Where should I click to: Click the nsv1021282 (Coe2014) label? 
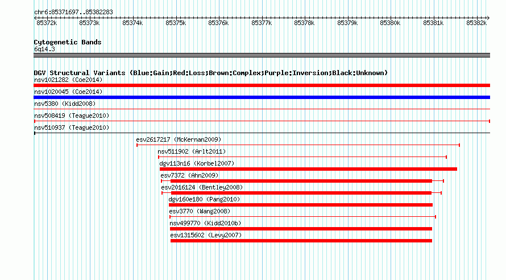pyautogui.click(x=68, y=80)
